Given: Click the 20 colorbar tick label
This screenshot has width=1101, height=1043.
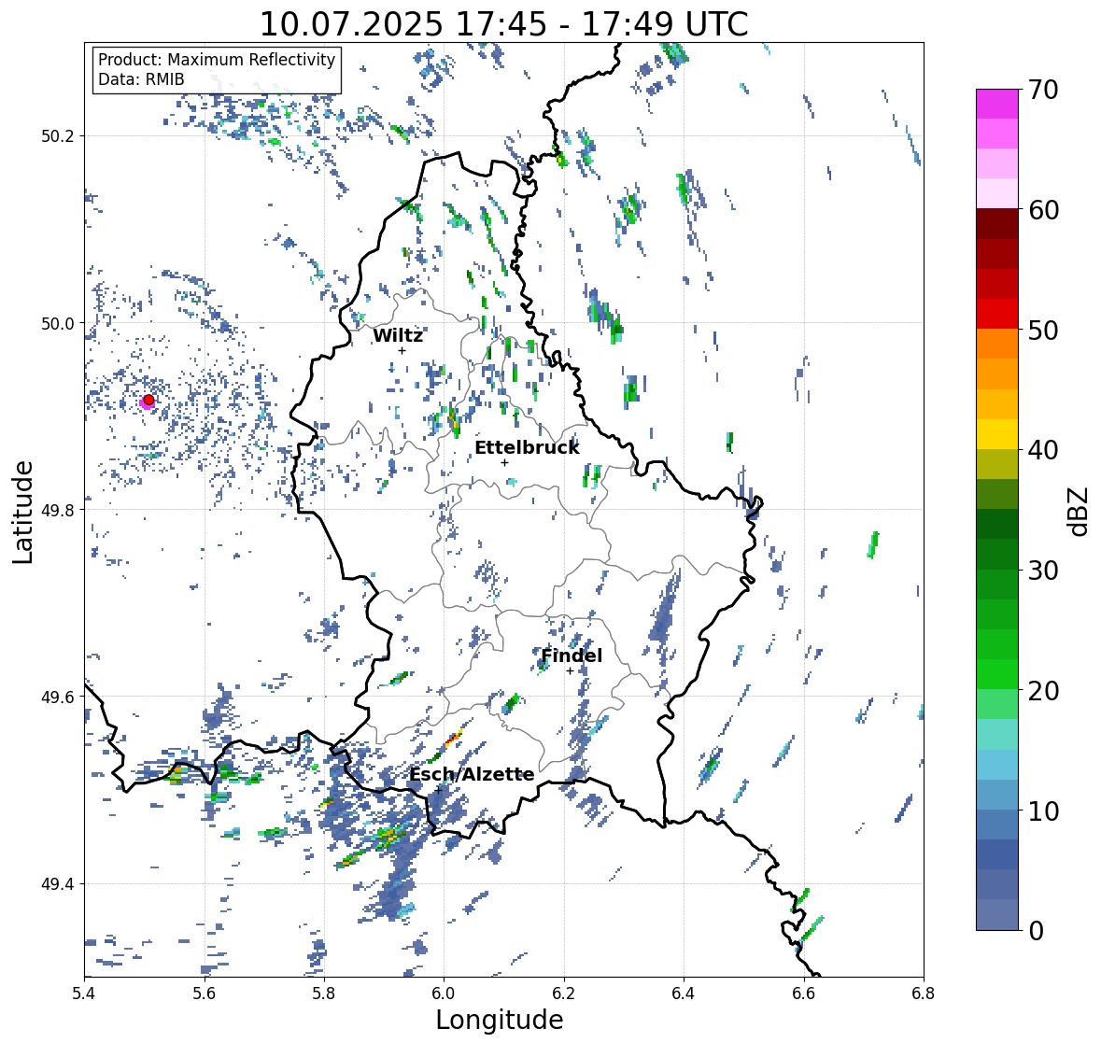Looking at the screenshot, I should point(1043,691).
